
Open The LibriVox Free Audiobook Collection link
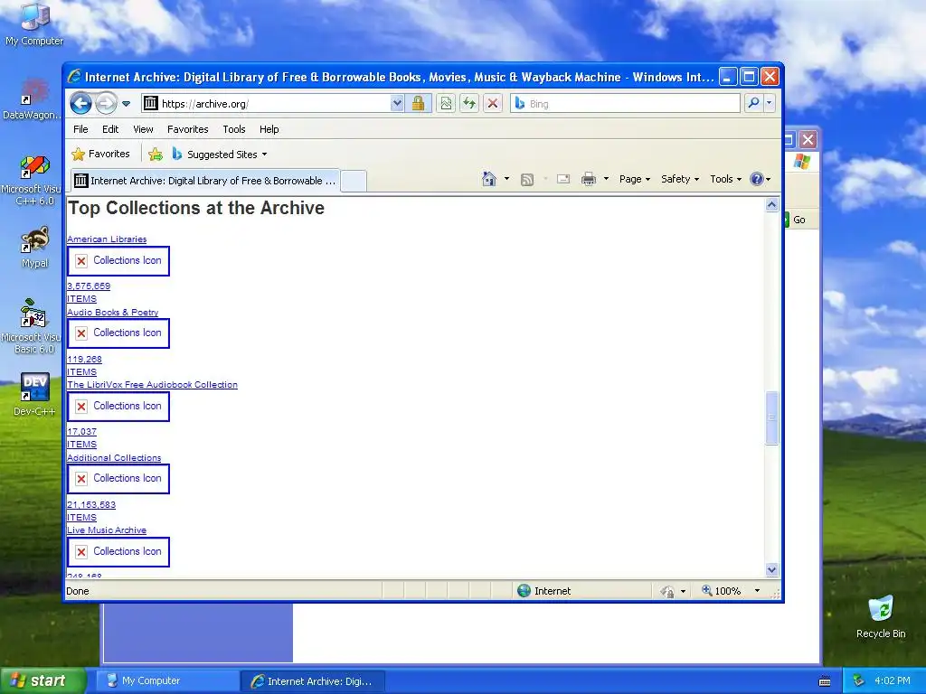coord(152,385)
